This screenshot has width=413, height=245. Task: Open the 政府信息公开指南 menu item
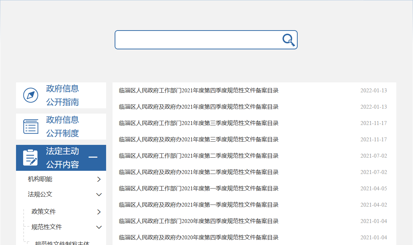[62, 95]
